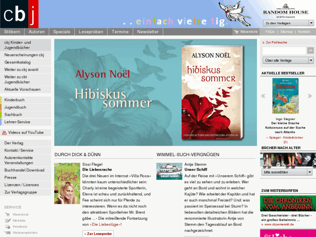Open www.cbj-emerald.de link
Image resolution: width=316 pixels, height=237 pixels.
tap(279, 224)
